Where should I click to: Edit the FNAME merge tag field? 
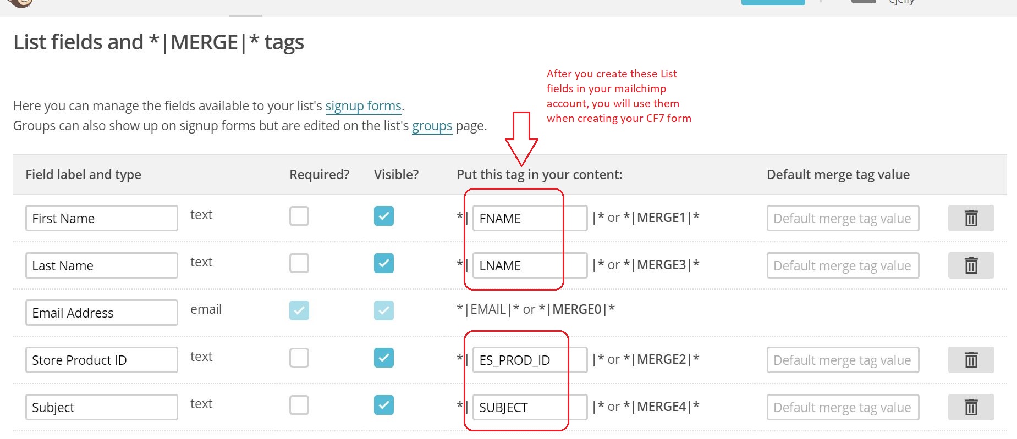point(530,218)
